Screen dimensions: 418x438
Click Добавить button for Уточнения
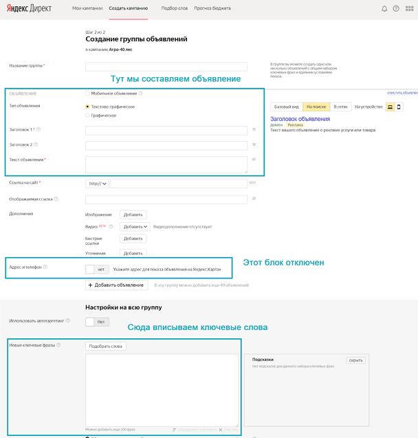(x=133, y=253)
